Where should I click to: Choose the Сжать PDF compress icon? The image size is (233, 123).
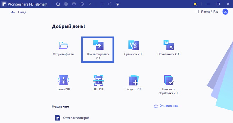pos(63,80)
